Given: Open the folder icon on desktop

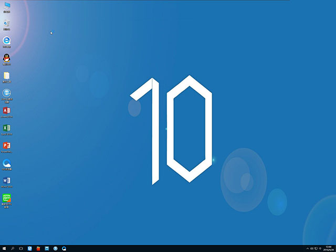Looking at the screenshot, I should [7, 76].
